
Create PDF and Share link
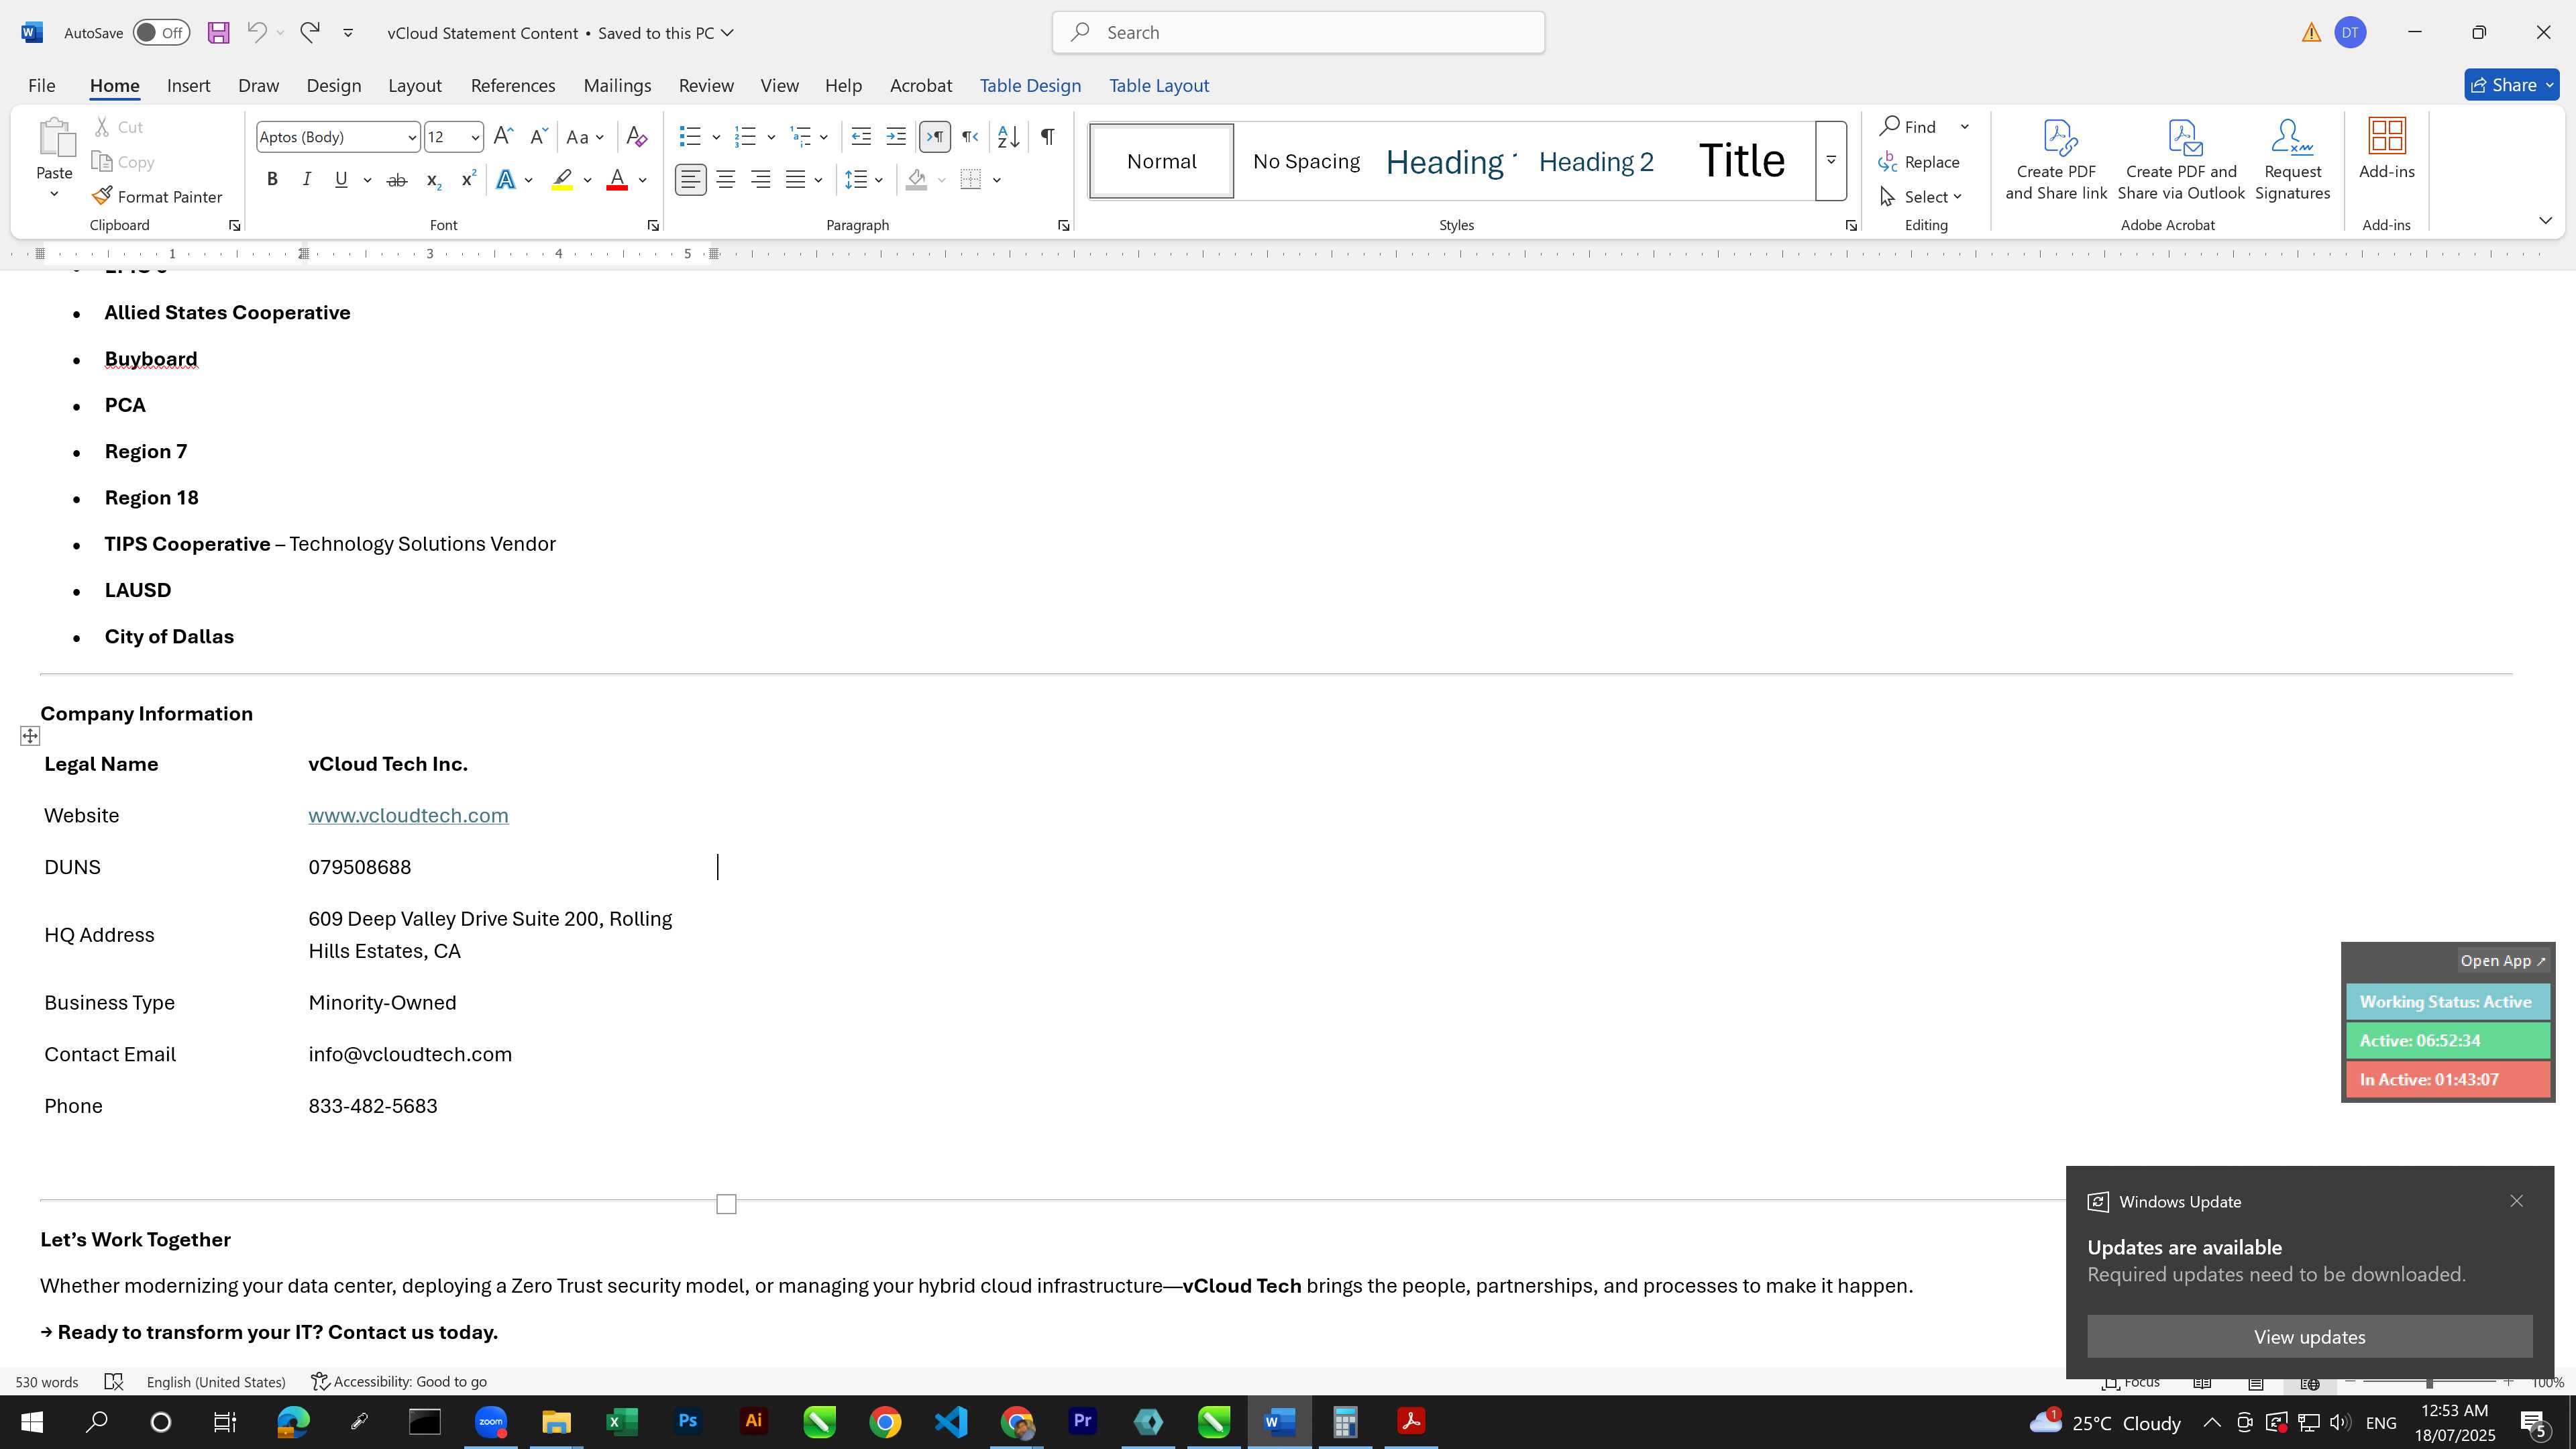[x=2056, y=160]
